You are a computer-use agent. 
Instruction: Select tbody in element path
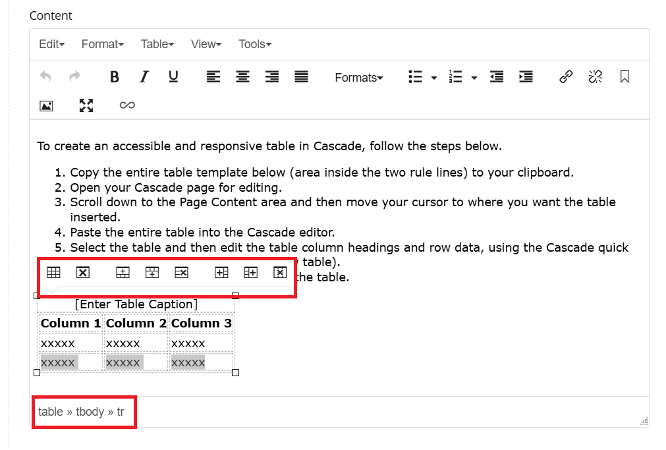[x=90, y=412]
